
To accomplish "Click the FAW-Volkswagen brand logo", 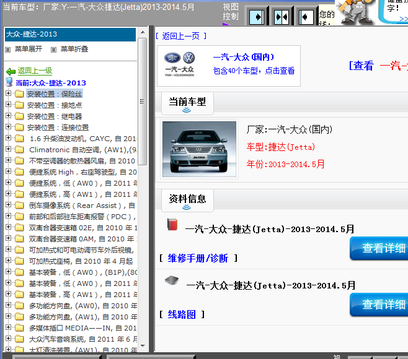I will click(180, 64).
